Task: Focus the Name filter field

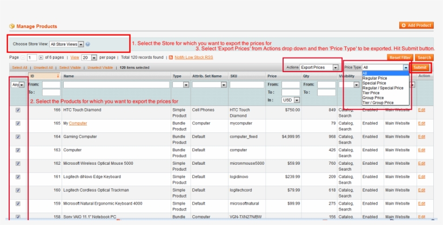Action: click(x=116, y=85)
